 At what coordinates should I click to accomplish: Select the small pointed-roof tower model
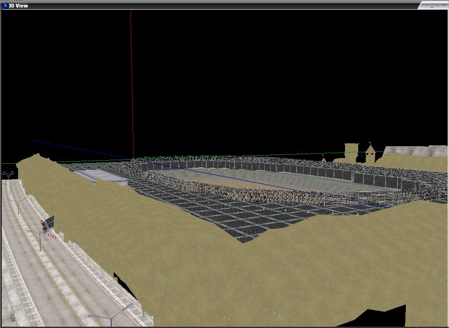point(370,153)
